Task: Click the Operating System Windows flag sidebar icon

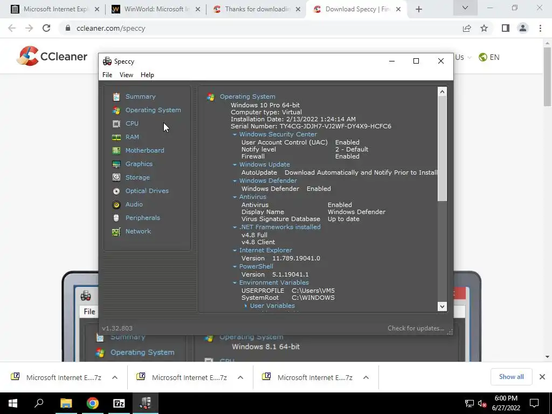Action: click(116, 110)
